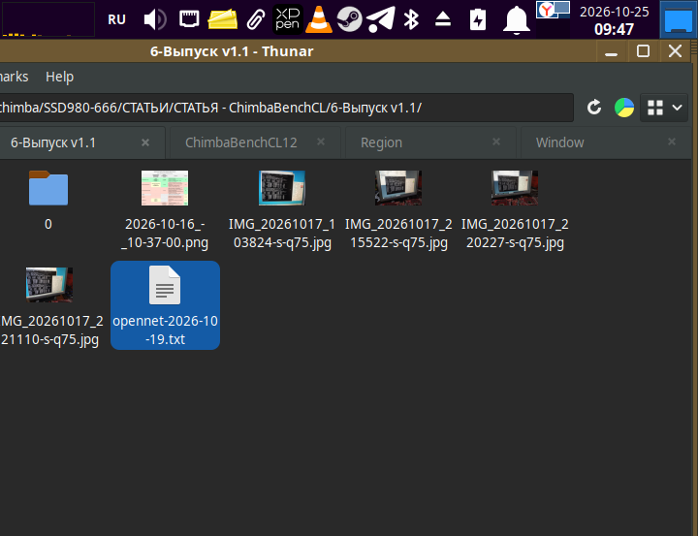Click the opennet-2026-10-19.txt file icon
Viewport: 698px width, 536px height.
tap(165, 285)
